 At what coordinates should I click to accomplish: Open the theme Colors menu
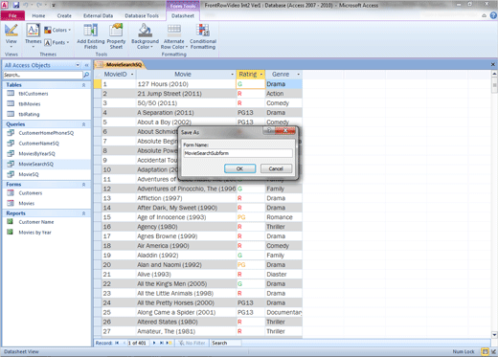point(57,30)
